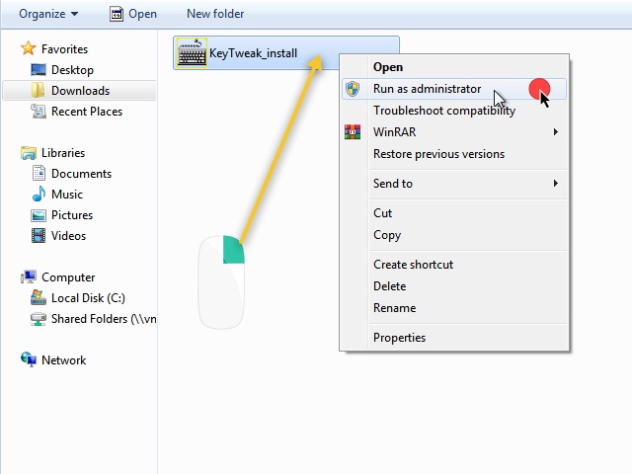The height and width of the screenshot is (474, 632).
Task: Click the WinRAR books icon in context menu
Action: [x=353, y=132]
